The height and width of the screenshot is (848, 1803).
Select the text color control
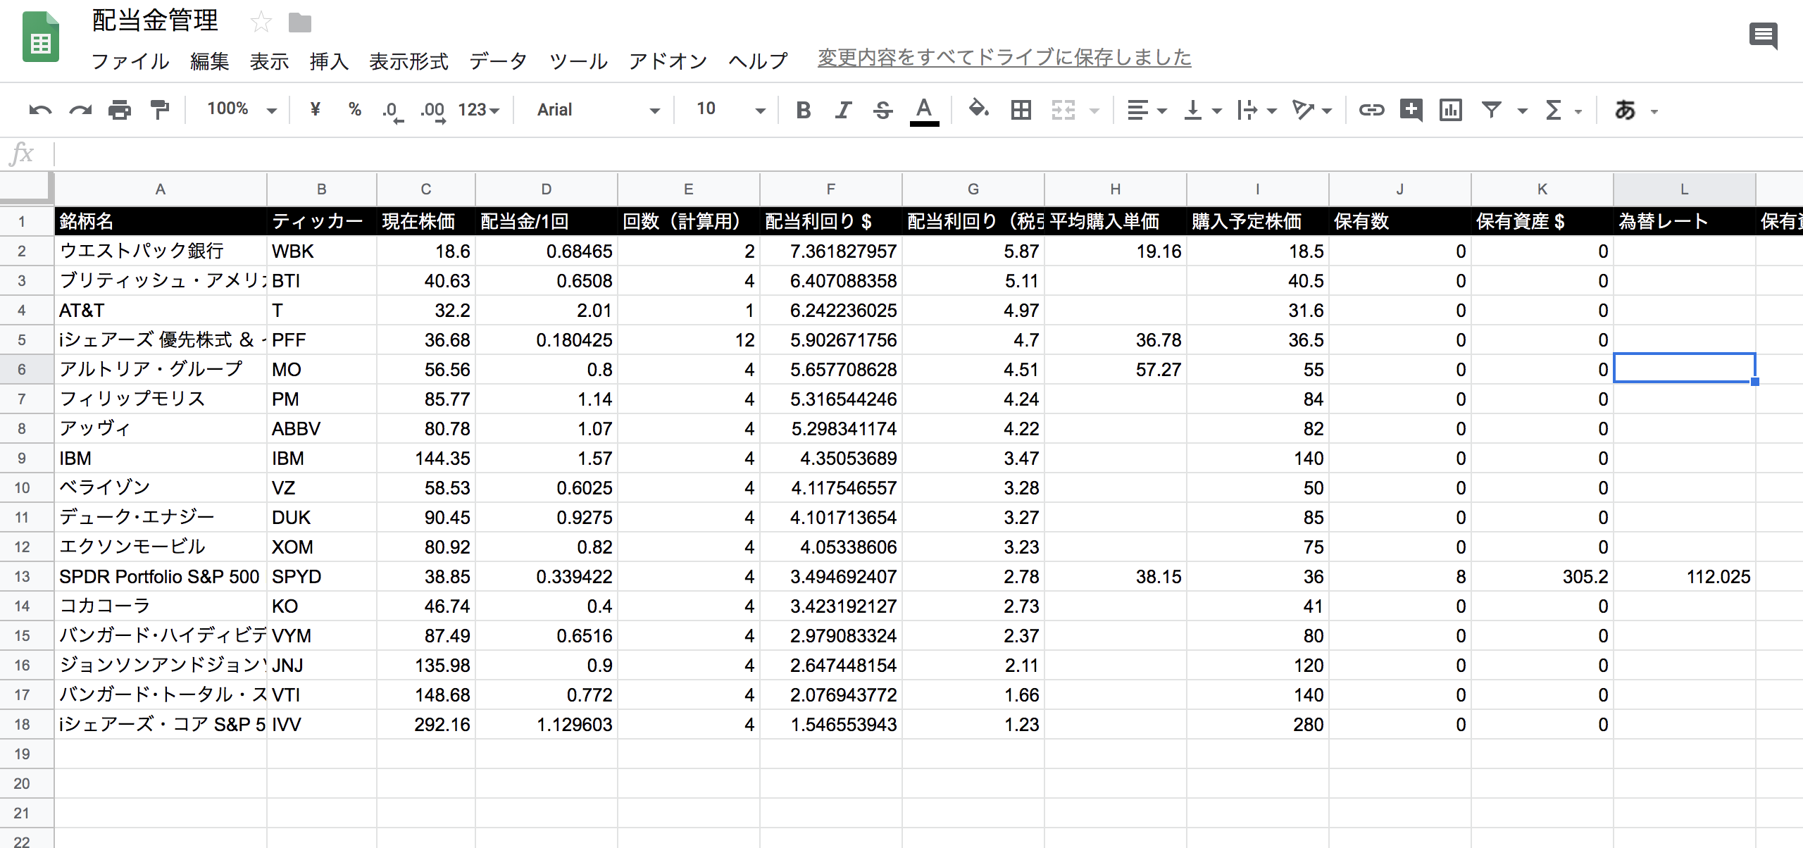coord(923,110)
